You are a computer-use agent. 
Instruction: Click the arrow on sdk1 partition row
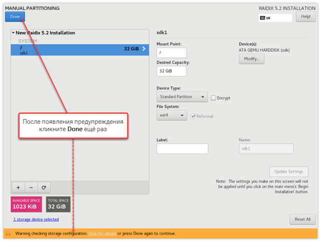click(x=144, y=49)
